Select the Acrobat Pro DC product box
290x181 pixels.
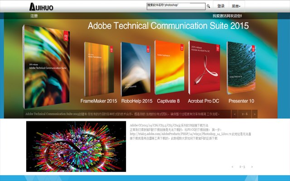click(204, 67)
